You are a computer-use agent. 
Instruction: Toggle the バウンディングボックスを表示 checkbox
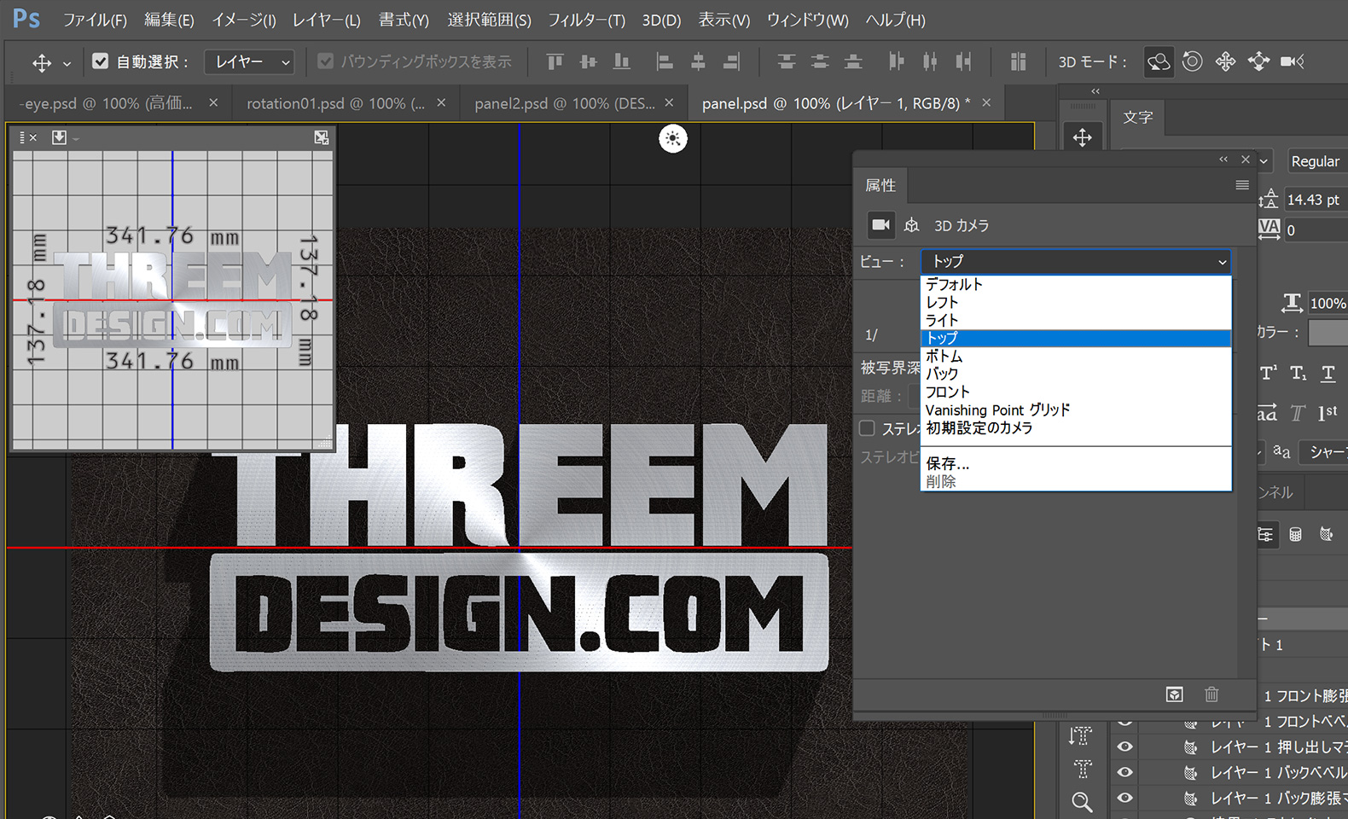coord(325,61)
